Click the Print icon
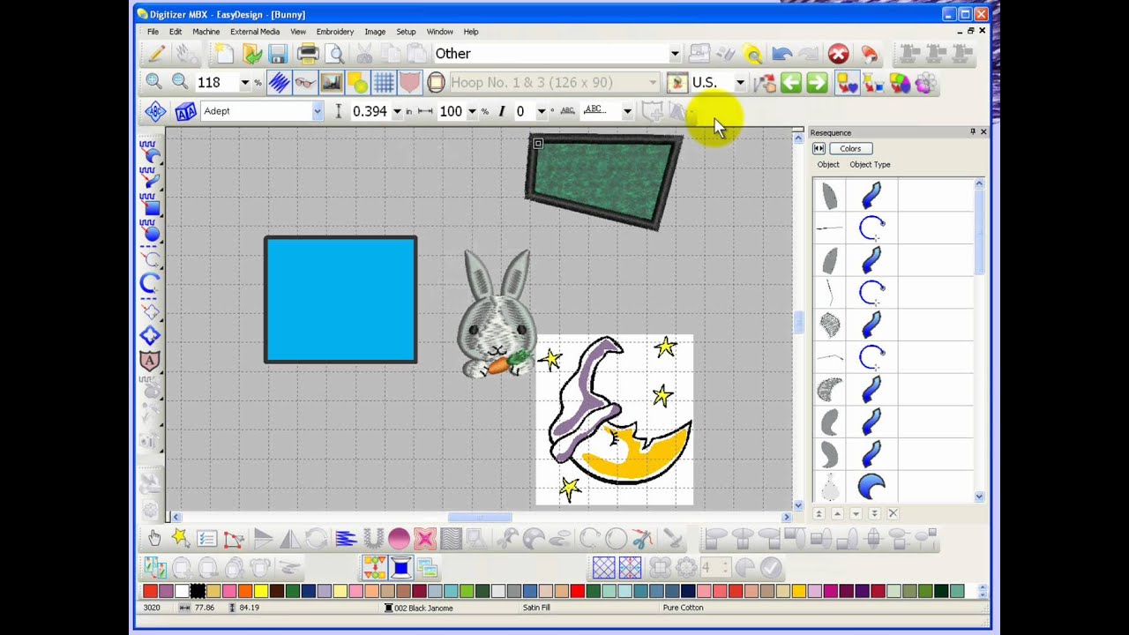 pos(308,54)
